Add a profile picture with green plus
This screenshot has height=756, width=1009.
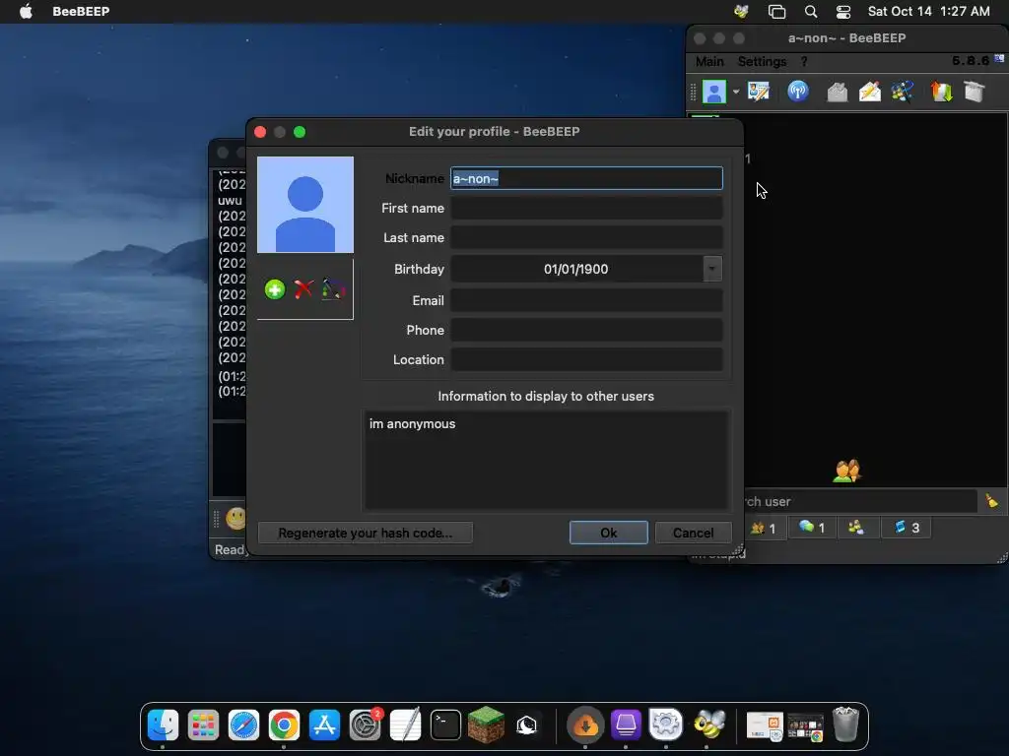tap(275, 289)
